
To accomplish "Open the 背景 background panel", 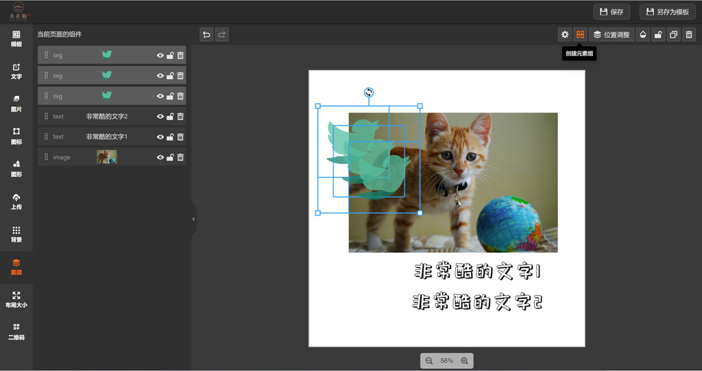I will click(16, 235).
